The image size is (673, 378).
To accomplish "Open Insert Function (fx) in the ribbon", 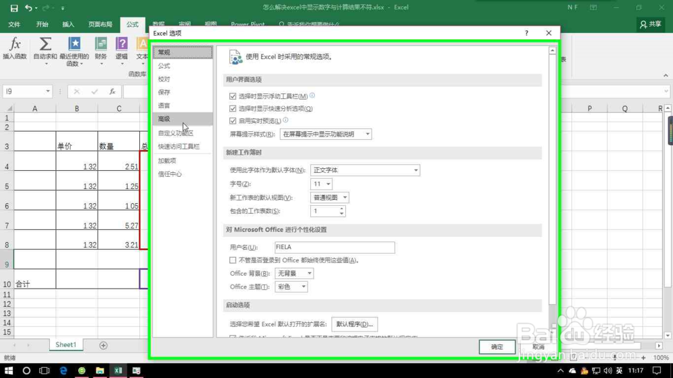I will (15, 48).
